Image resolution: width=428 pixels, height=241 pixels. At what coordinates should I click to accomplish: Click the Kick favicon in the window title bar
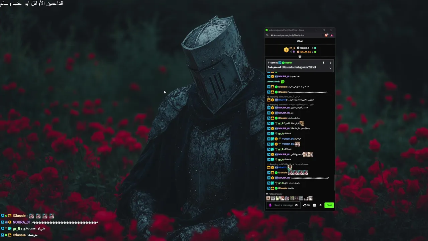click(x=267, y=30)
